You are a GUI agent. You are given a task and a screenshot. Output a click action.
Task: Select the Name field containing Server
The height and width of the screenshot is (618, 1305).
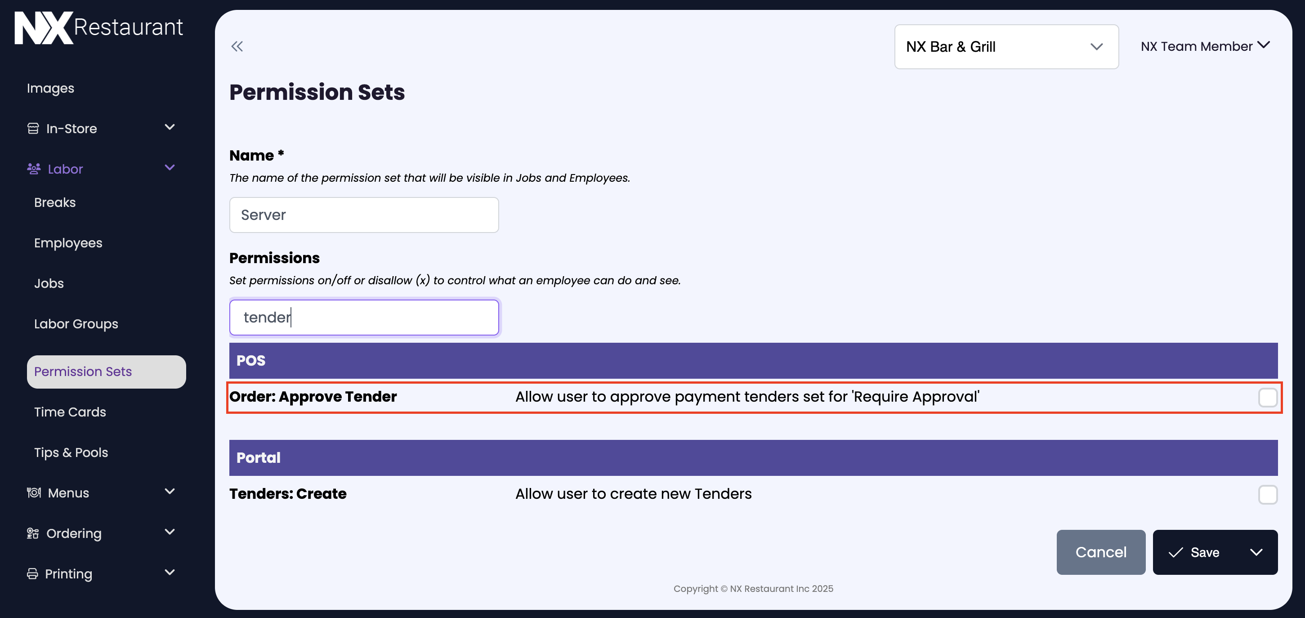364,215
